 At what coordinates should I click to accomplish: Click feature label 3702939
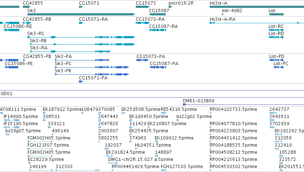(279, 124)
